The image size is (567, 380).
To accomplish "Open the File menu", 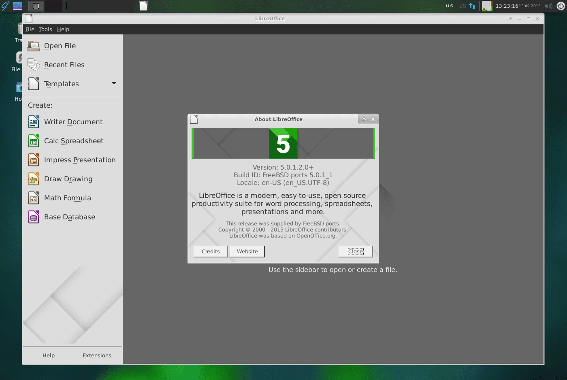I will tap(30, 29).
